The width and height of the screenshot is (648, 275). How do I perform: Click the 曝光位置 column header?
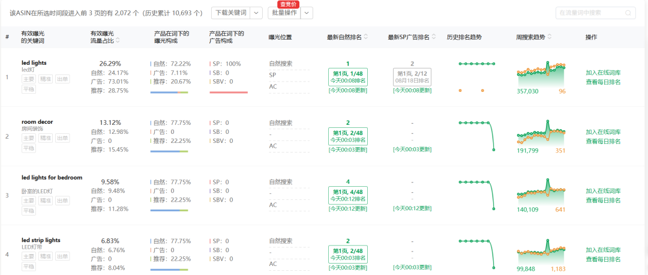point(280,37)
